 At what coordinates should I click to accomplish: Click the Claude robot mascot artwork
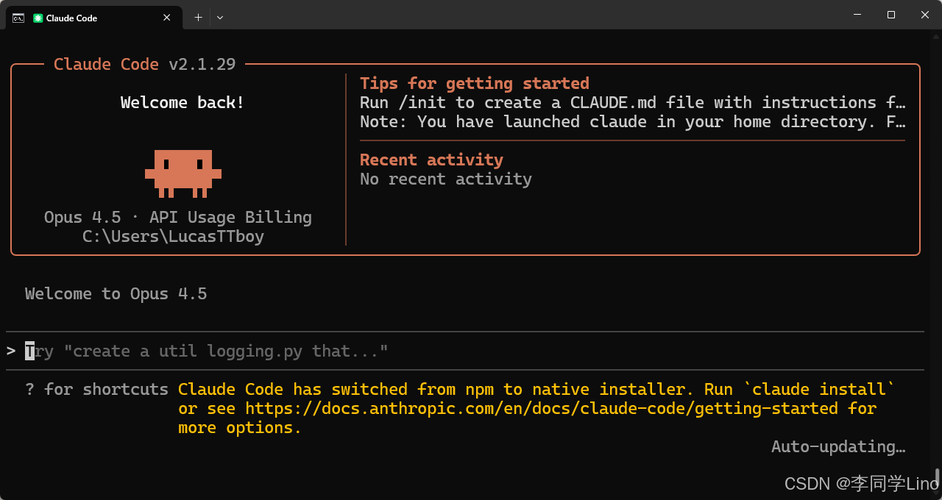[182, 174]
